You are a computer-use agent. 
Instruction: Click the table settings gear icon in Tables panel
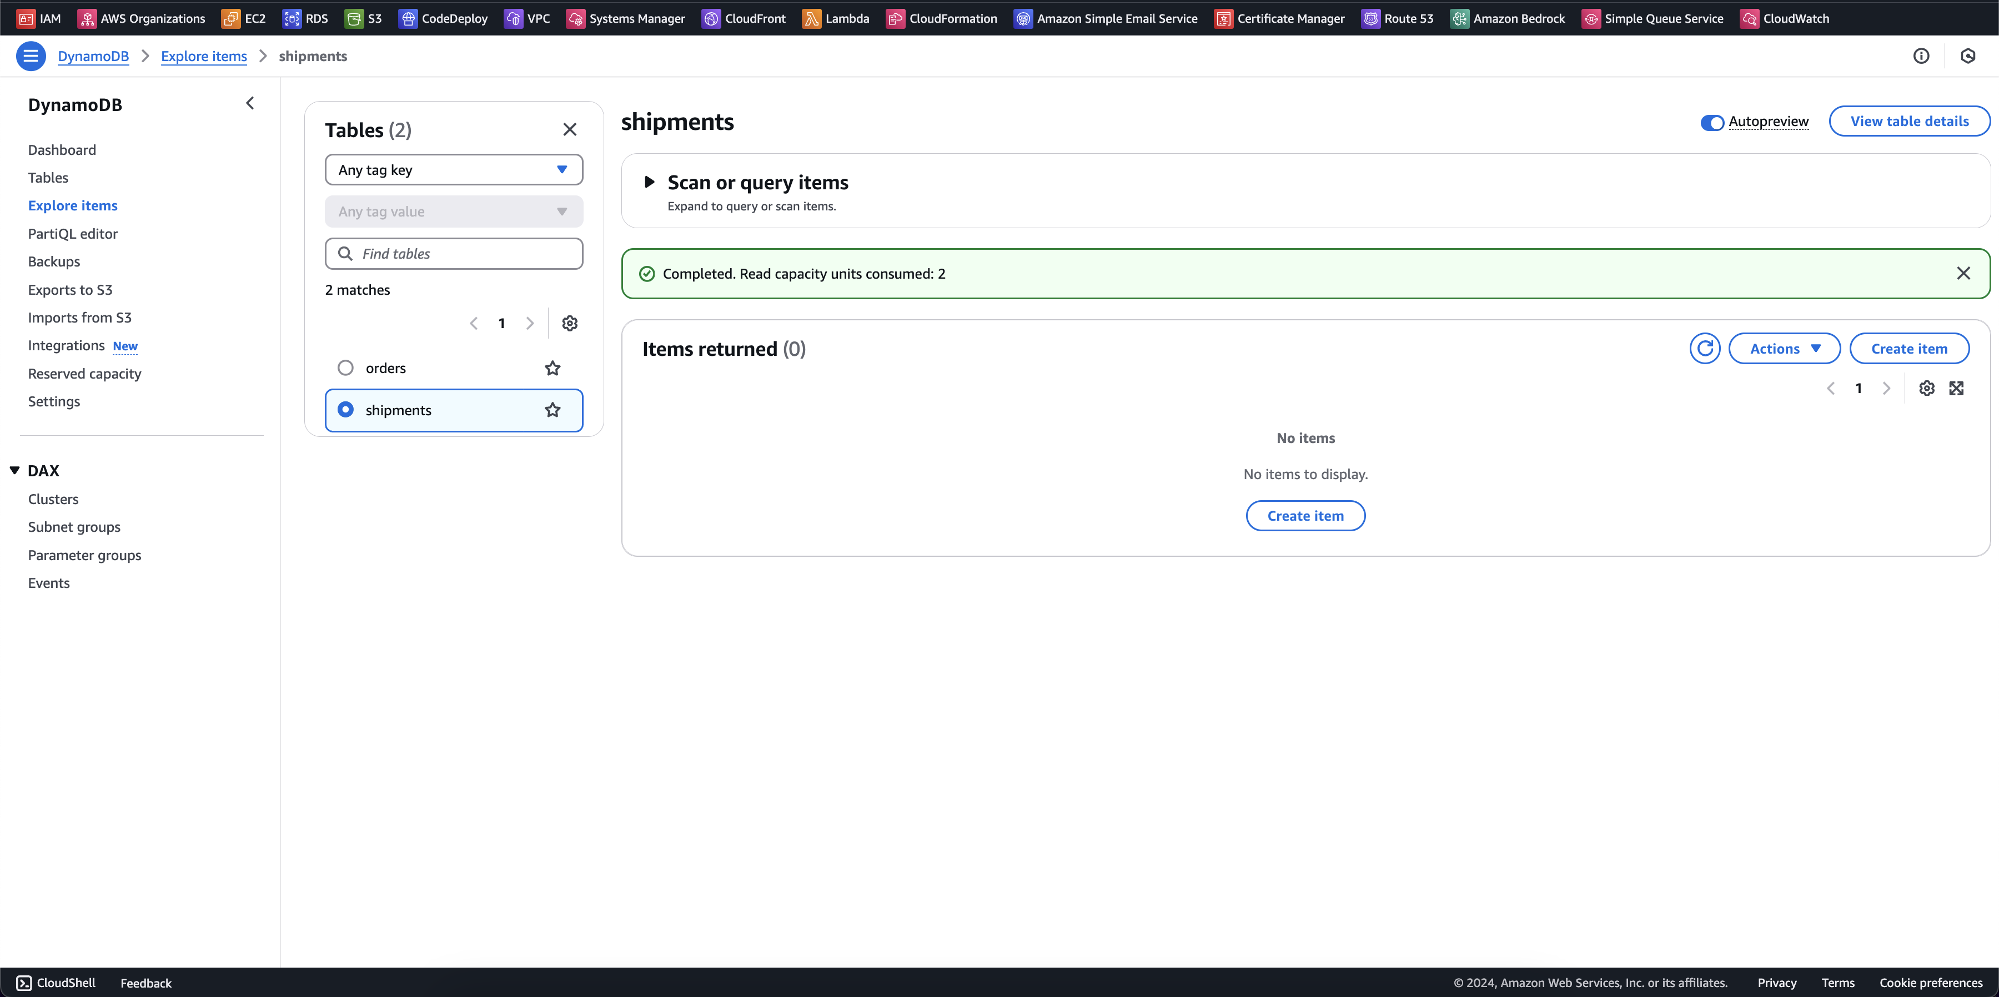click(570, 323)
